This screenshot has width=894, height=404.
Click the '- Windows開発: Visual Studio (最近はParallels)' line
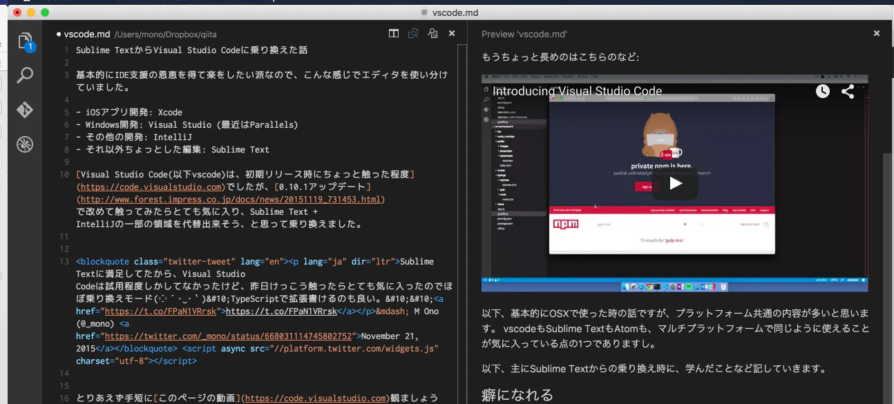187,125
